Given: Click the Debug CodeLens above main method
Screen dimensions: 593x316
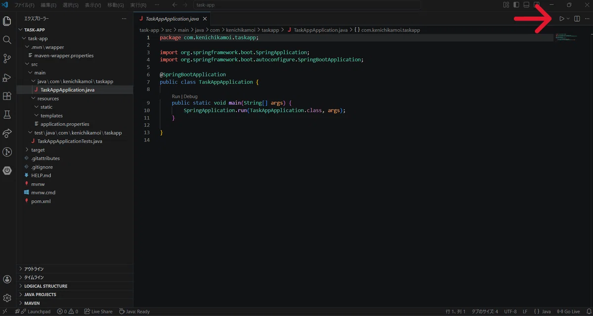Looking at the screenshot, I should [190, 96].
